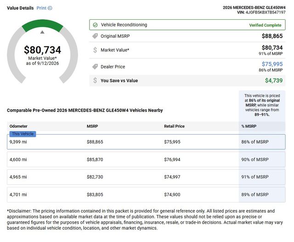Select the 4,600 mi comparable row
The width and height of the screenshot is (294, 242).
146,159
